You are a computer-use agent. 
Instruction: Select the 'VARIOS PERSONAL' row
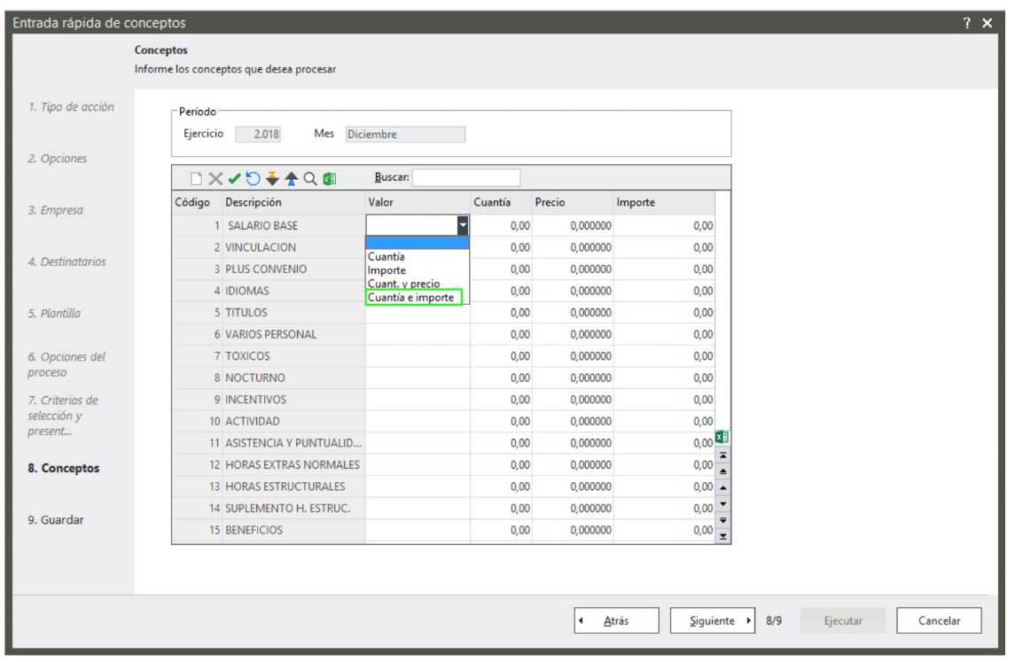pos(443,335)
